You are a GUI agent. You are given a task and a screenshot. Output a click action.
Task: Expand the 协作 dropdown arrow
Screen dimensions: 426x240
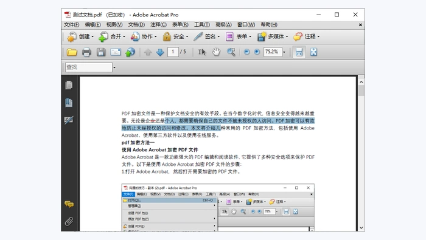(x=156, y=36)
